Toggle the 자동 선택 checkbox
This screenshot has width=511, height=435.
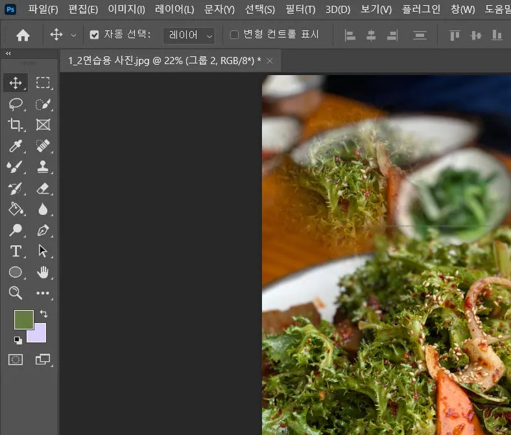(x=94, y=35)
